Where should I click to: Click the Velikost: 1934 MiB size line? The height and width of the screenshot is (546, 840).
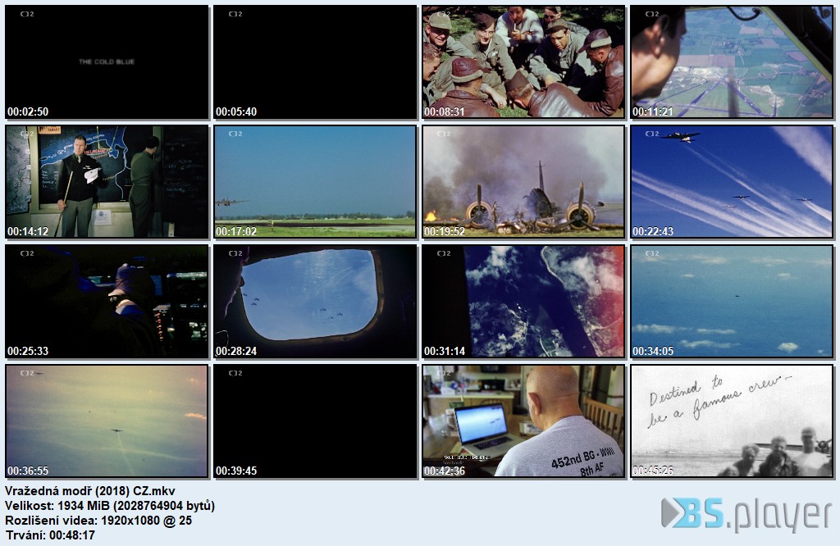110,506
